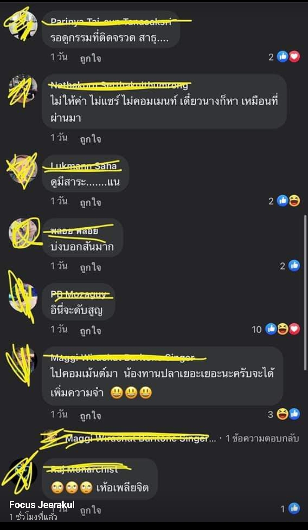The width and height of the screenshot is (308, 530).
Task: Like the comment รอดูกรรมที่ติดจรวด
Action: click(x=90, y=58)
